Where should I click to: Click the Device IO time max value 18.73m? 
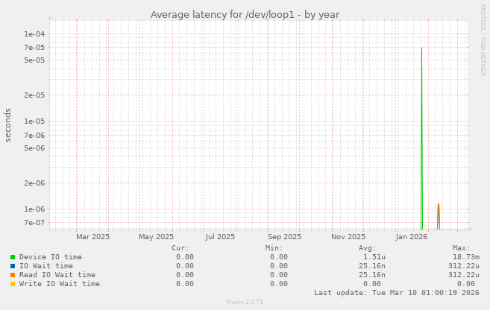466,257
